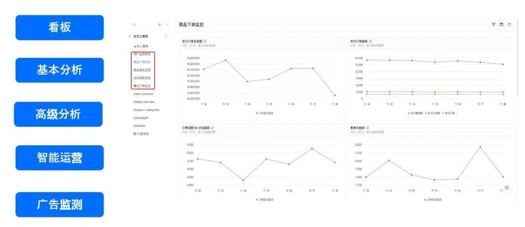Image resolution: width=525 pixels, height=227 pixels.
Task: Click the plus icon beside sidebar search
Action: [x=167, y=25]
